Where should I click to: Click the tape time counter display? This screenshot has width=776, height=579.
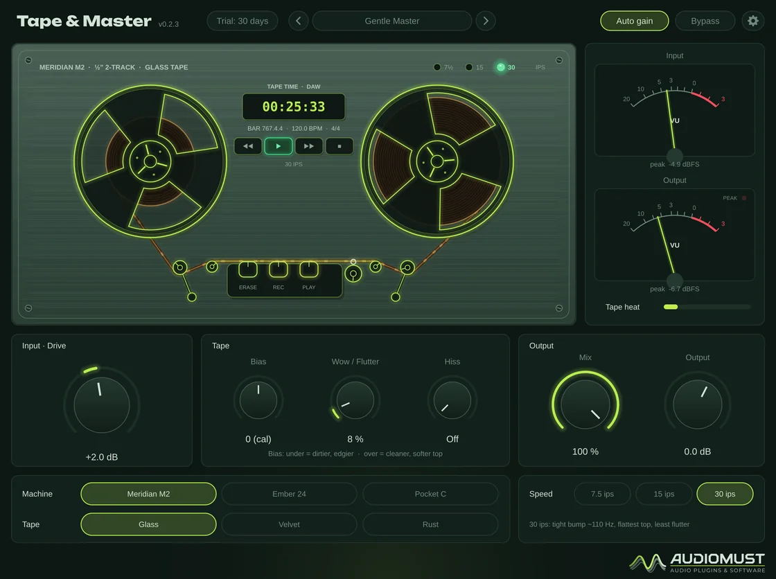pos(294,107)
